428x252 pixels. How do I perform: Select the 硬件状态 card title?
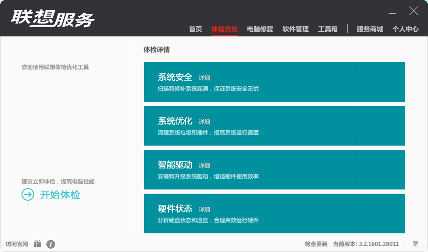tap(175, 209)
